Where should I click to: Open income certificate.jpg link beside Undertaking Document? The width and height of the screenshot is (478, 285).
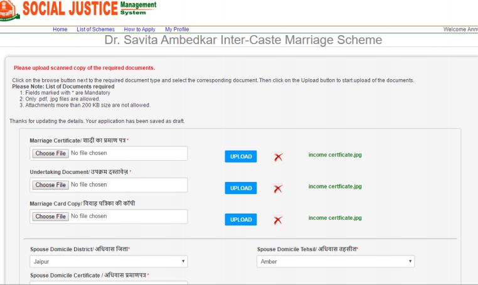point(335,186)
